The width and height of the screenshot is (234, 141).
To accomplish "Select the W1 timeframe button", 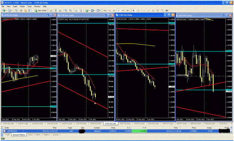I will tap(123, 10).
